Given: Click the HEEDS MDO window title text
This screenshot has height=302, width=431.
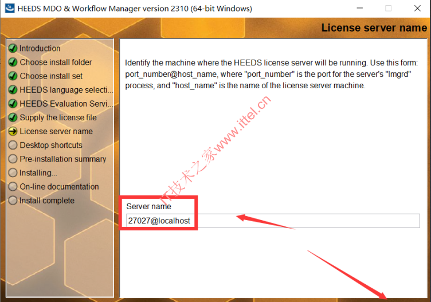Looking at the screenshot, I should [x=135, y=9].
